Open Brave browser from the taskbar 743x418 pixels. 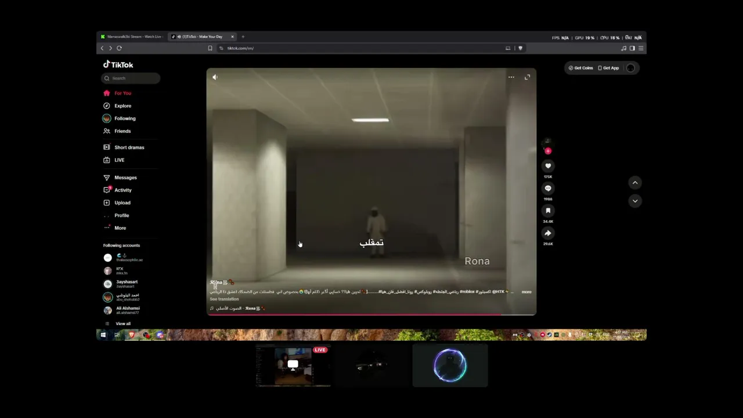tap(131, 335)
